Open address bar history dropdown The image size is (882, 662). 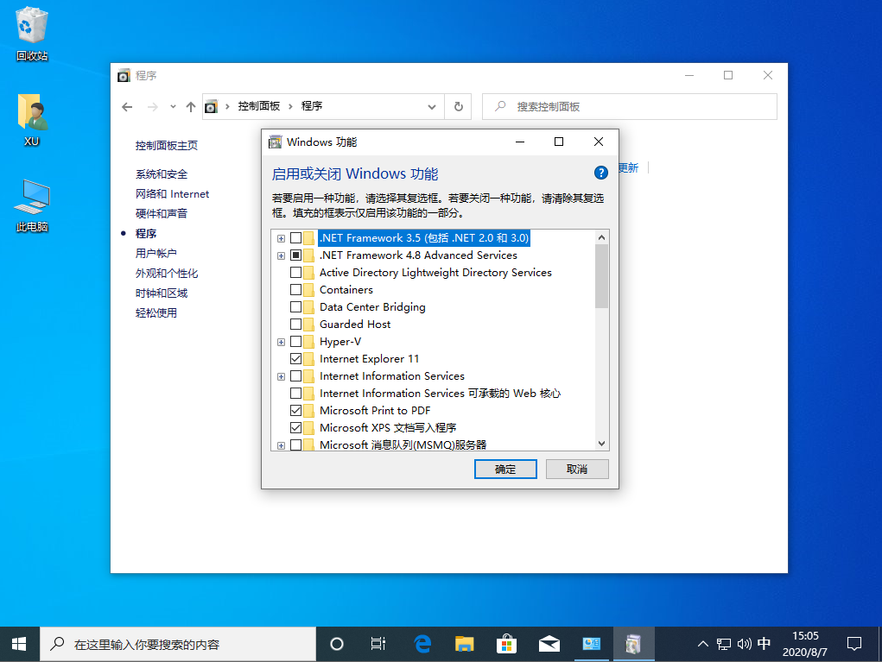coord(431,107)
